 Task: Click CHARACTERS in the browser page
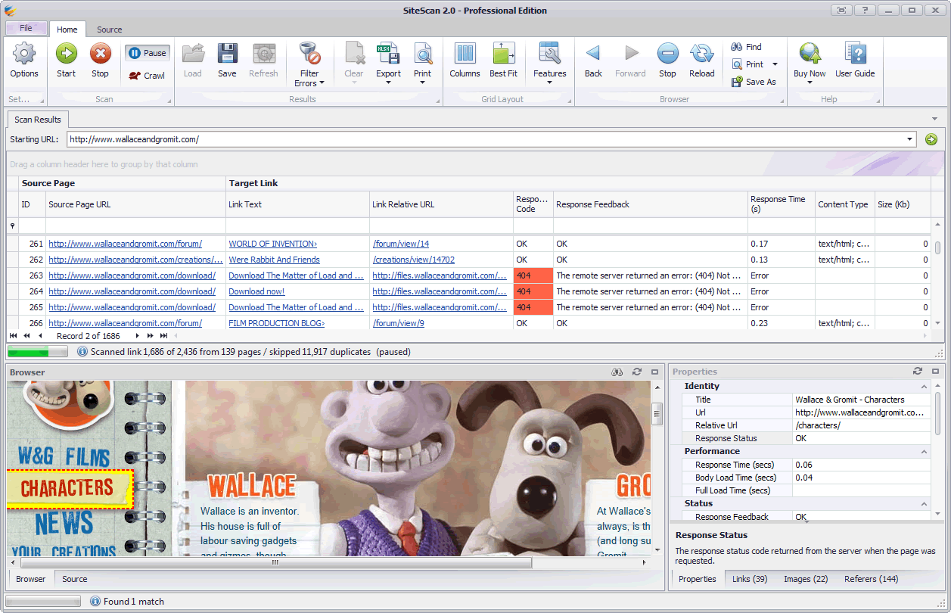coord(68,488)
